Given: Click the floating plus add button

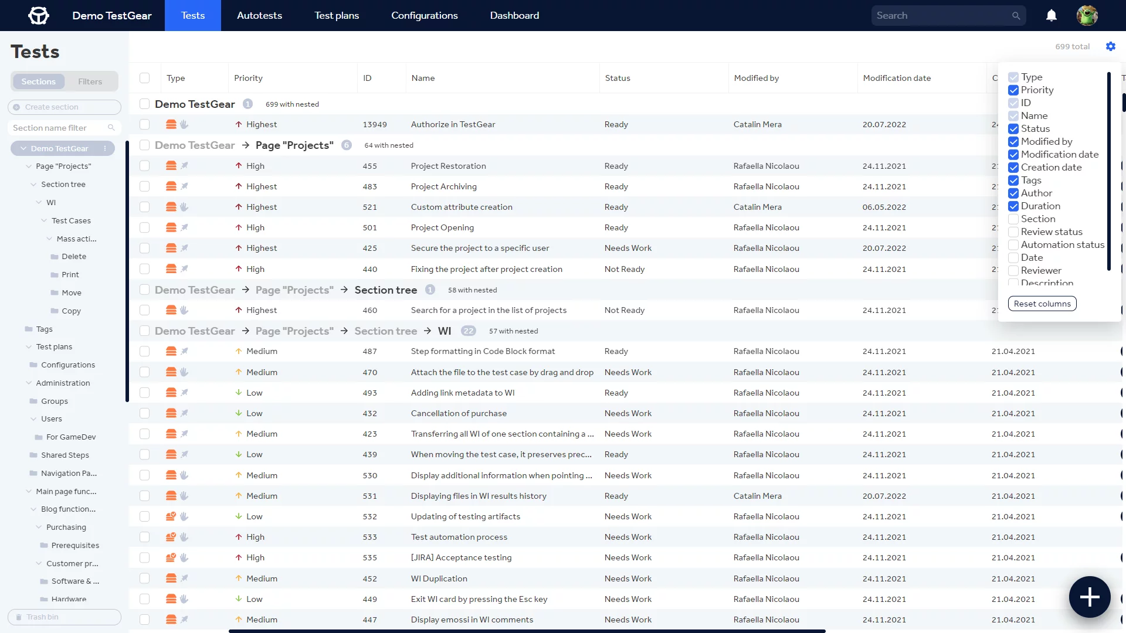Looking at the screenshot, I should tap(1090, 597).
